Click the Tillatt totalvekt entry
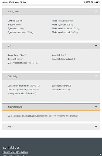The width and height of the screenshot is (102, 156). 63,21
